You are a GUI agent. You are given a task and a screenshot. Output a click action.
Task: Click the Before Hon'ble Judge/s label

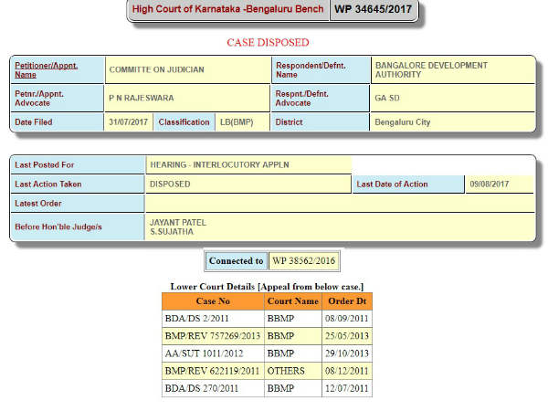[58, 227]
